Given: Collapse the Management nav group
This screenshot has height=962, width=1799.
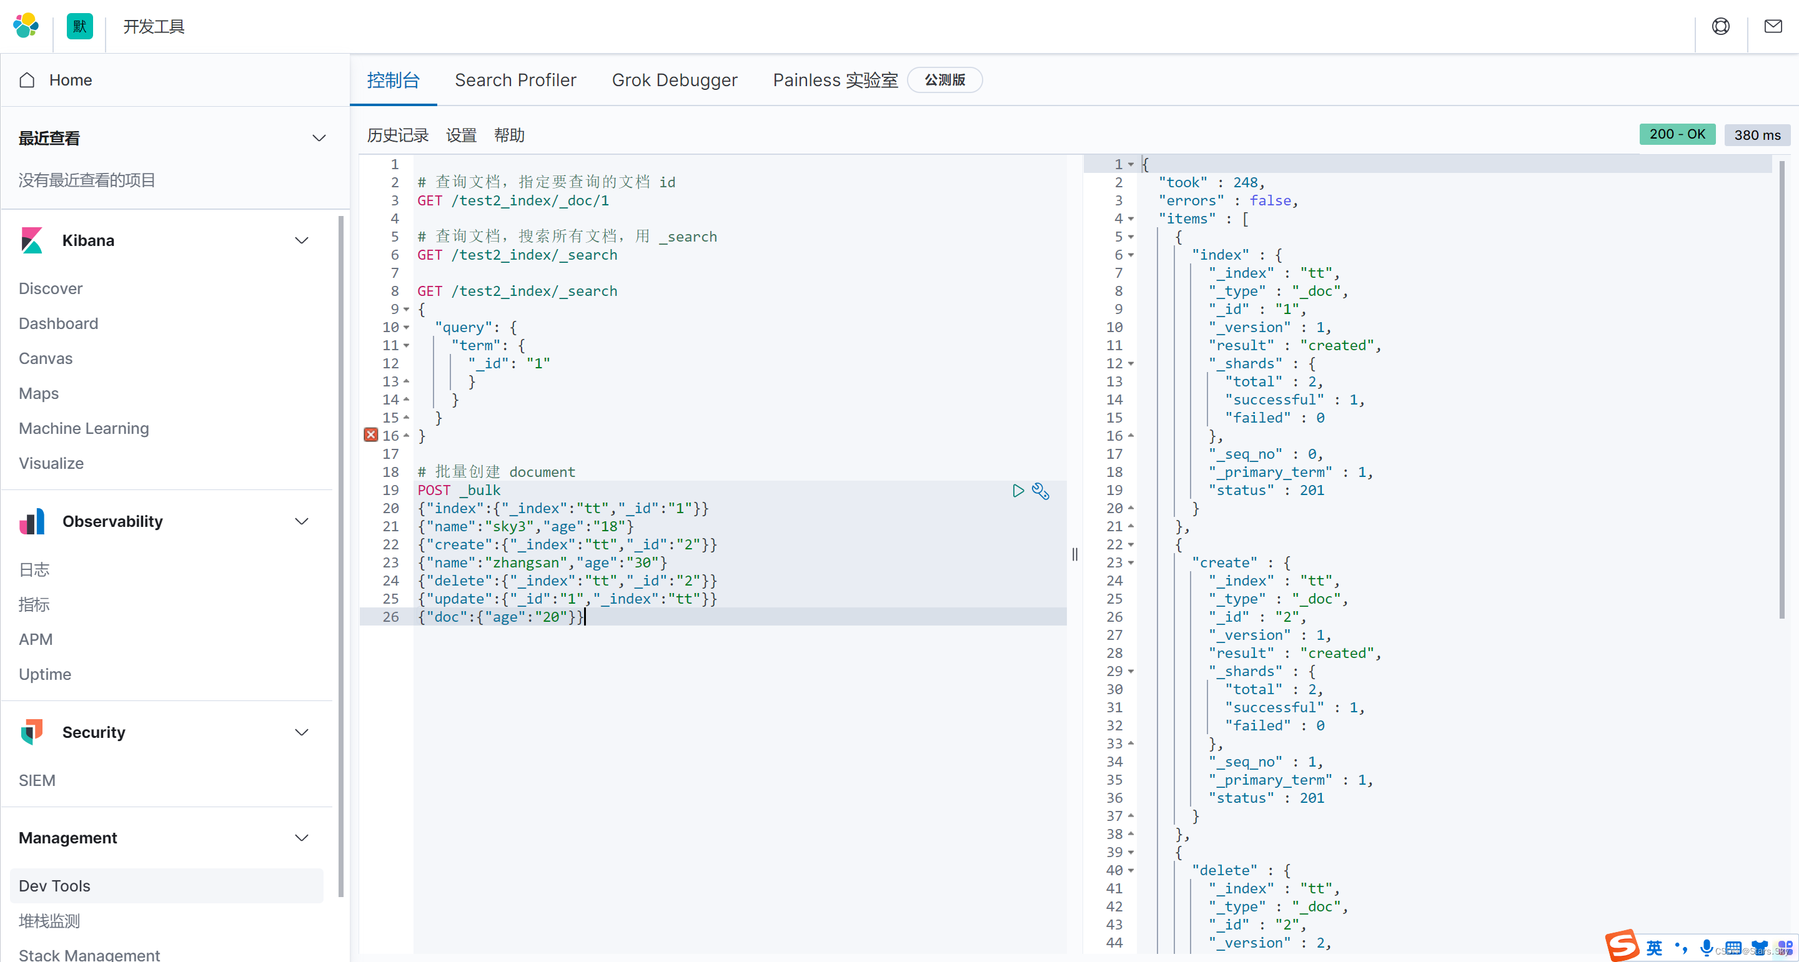Looking at the screenshot, I should pyautogui.click(x=302, y=838).
